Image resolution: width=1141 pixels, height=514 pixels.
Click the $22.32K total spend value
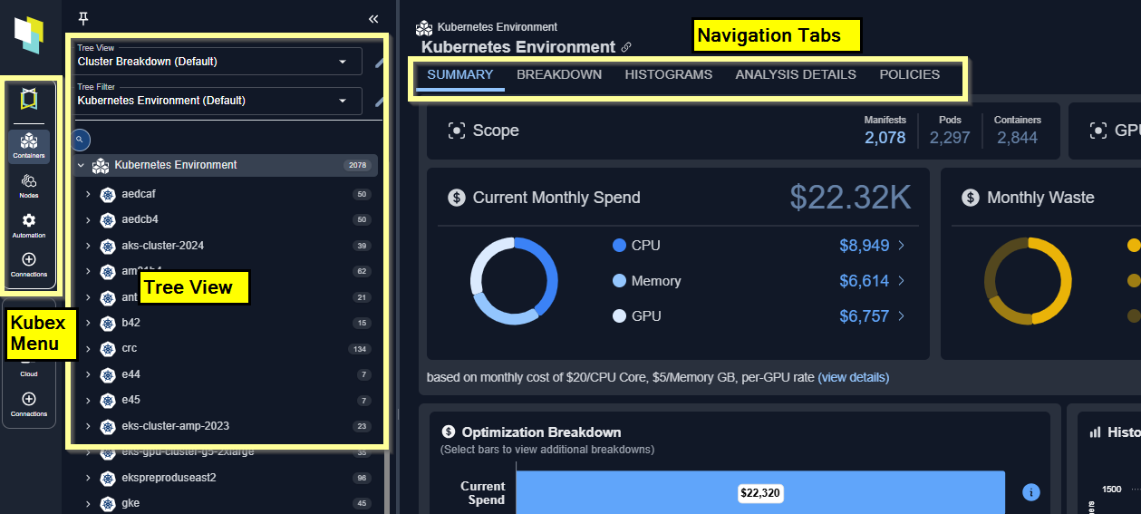point(850,197)
